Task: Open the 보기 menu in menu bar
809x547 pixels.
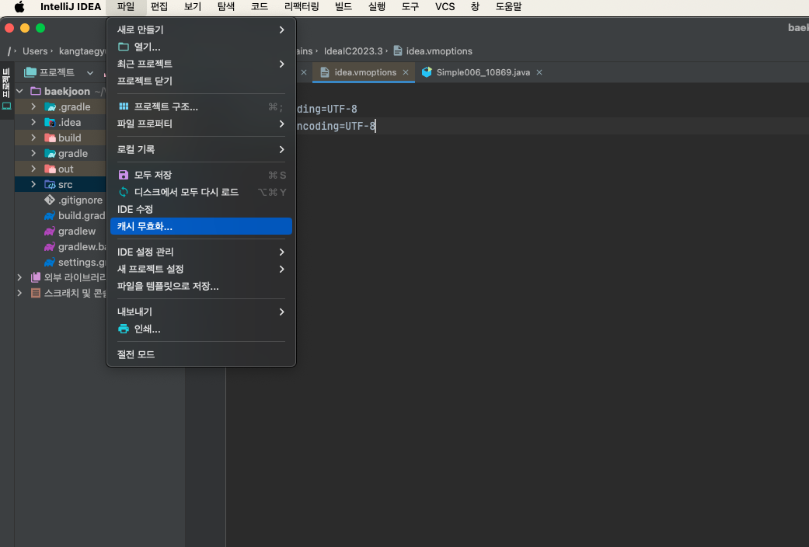Action: pos(193,7)
